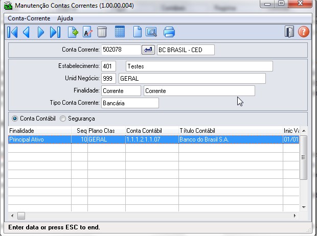
Task: Jump to the last record
Action: click(55, 32)
